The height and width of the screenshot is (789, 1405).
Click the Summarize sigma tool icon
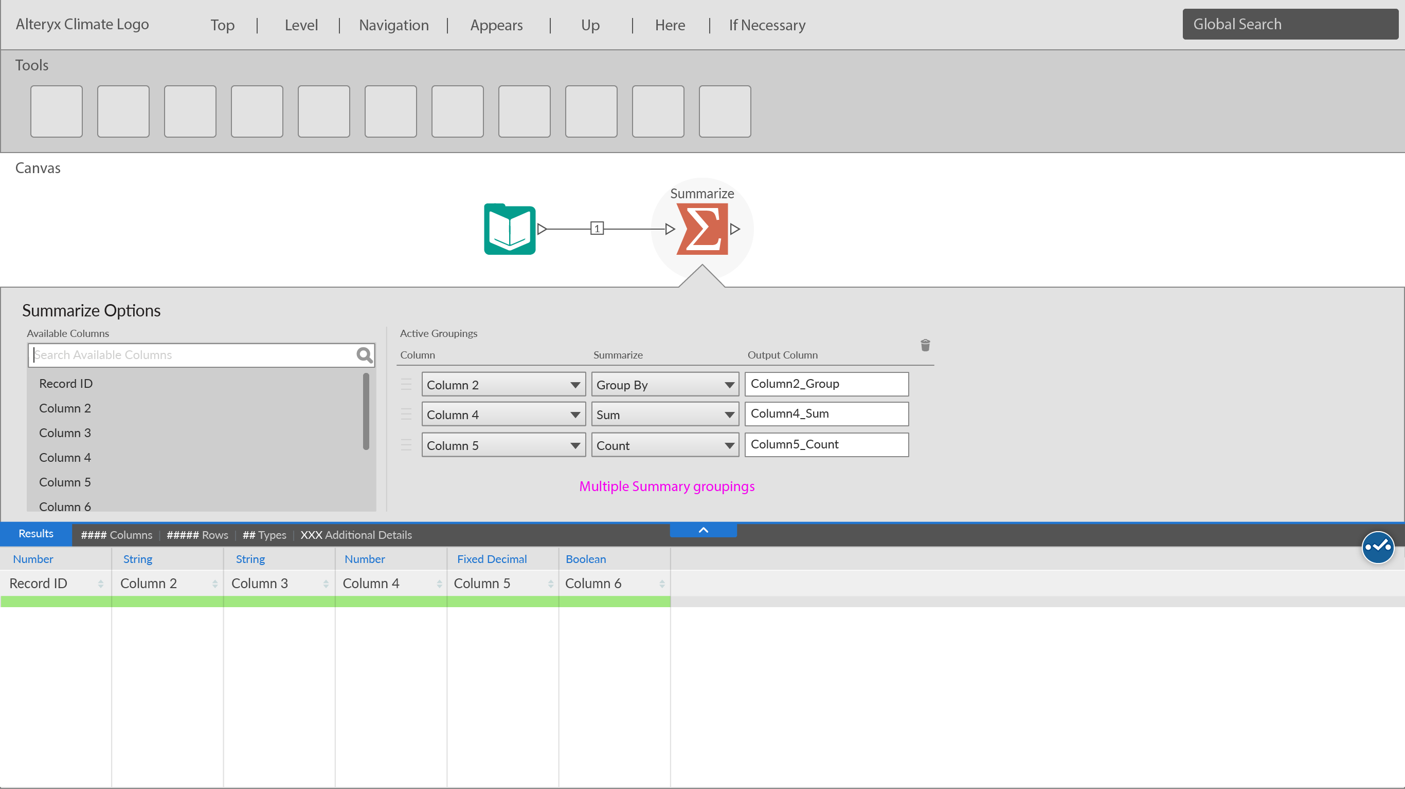pos(702,229)
